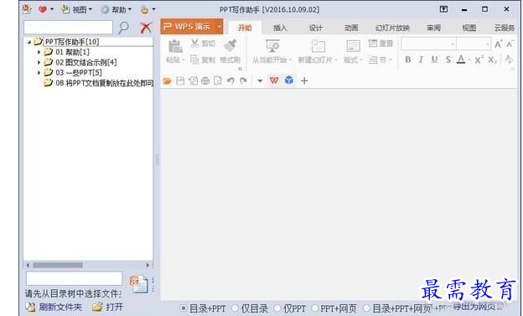Collapse the PPT写作助手[10] root node
Screen dimensions: 523x316
[29, 42]
